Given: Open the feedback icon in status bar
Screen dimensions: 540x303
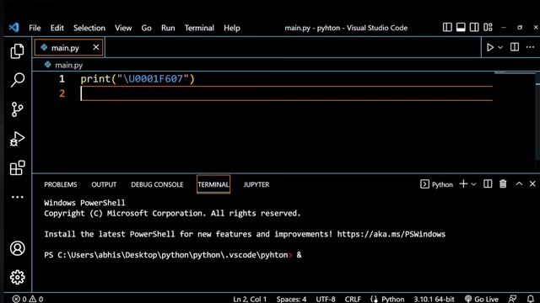Looking at the screenshot, I should pyautogui.click(x=512, y=299).
